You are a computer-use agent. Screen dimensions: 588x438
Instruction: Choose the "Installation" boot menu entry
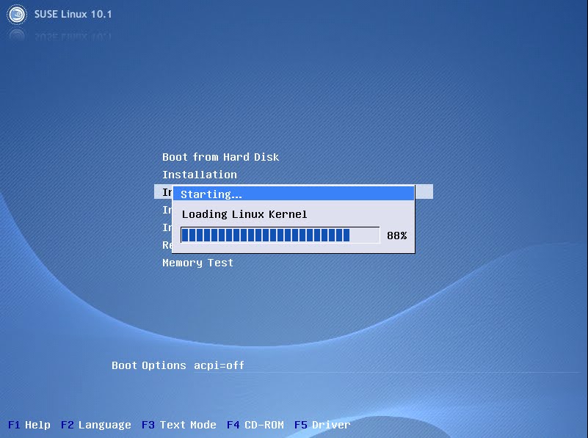200,175
